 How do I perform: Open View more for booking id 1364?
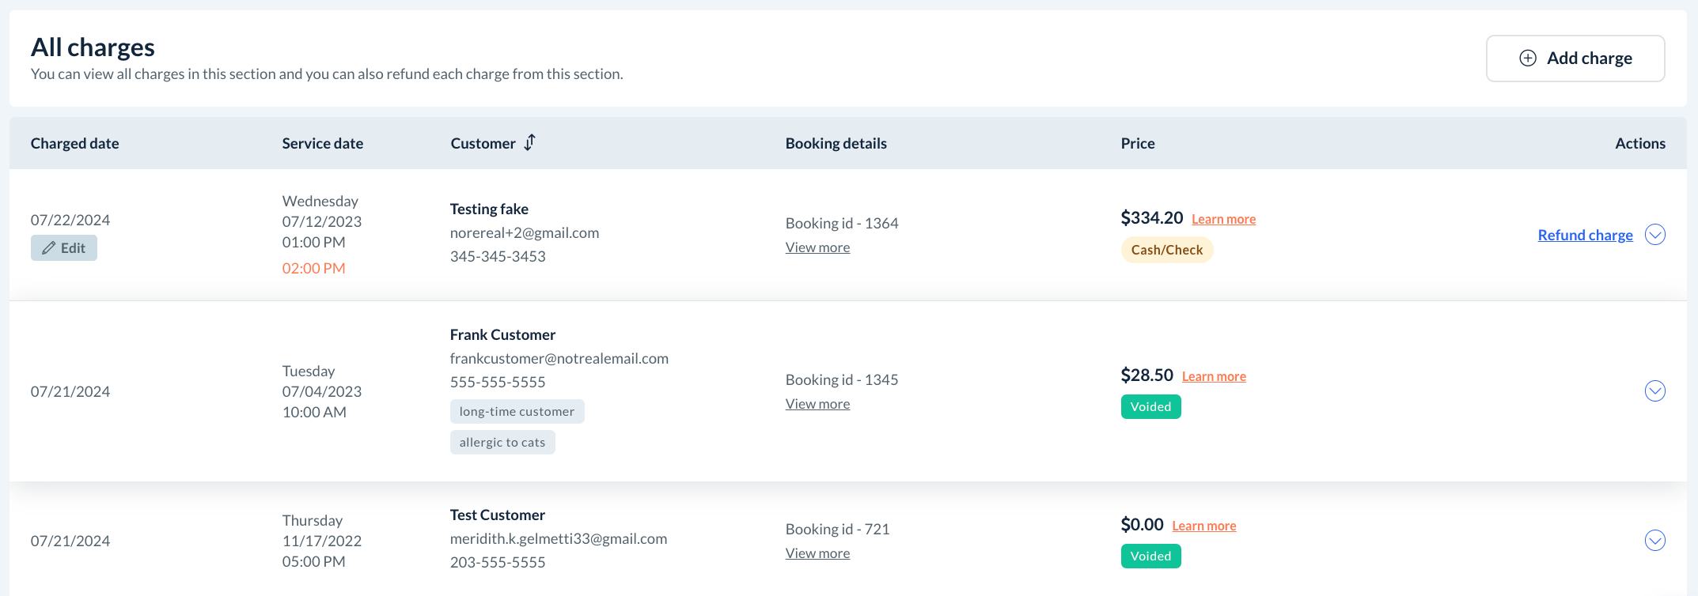817,247
